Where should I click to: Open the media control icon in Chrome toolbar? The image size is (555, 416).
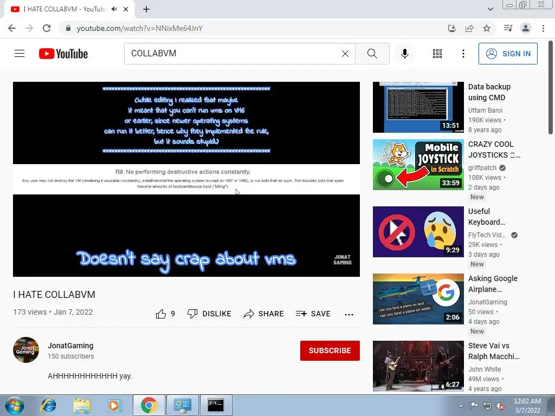tap(508, 28)
